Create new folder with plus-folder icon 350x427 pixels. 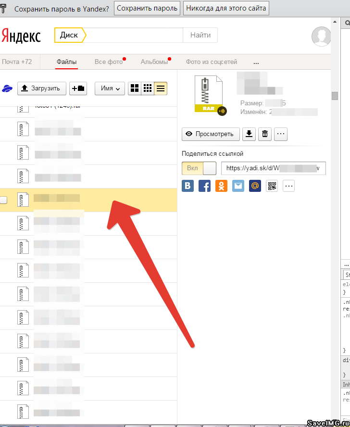(78, 88)
